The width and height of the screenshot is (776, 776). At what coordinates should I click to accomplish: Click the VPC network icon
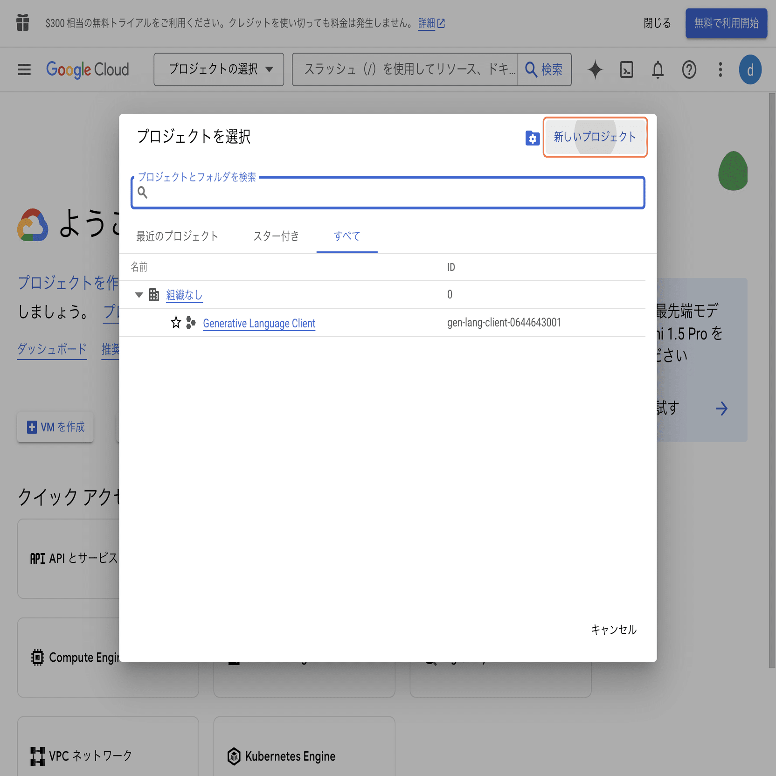point(37,756)
